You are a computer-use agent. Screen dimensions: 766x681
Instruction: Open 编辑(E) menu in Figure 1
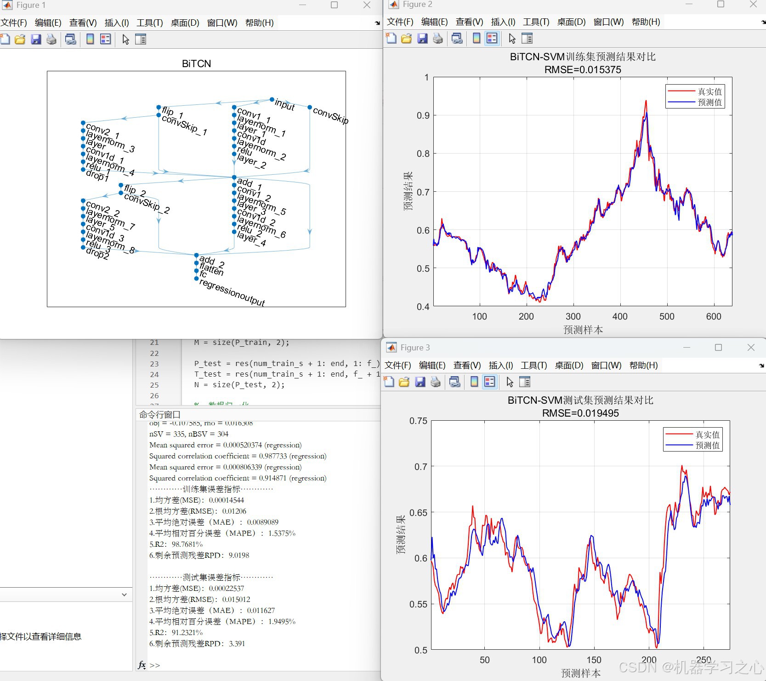(x=48, y=23)
